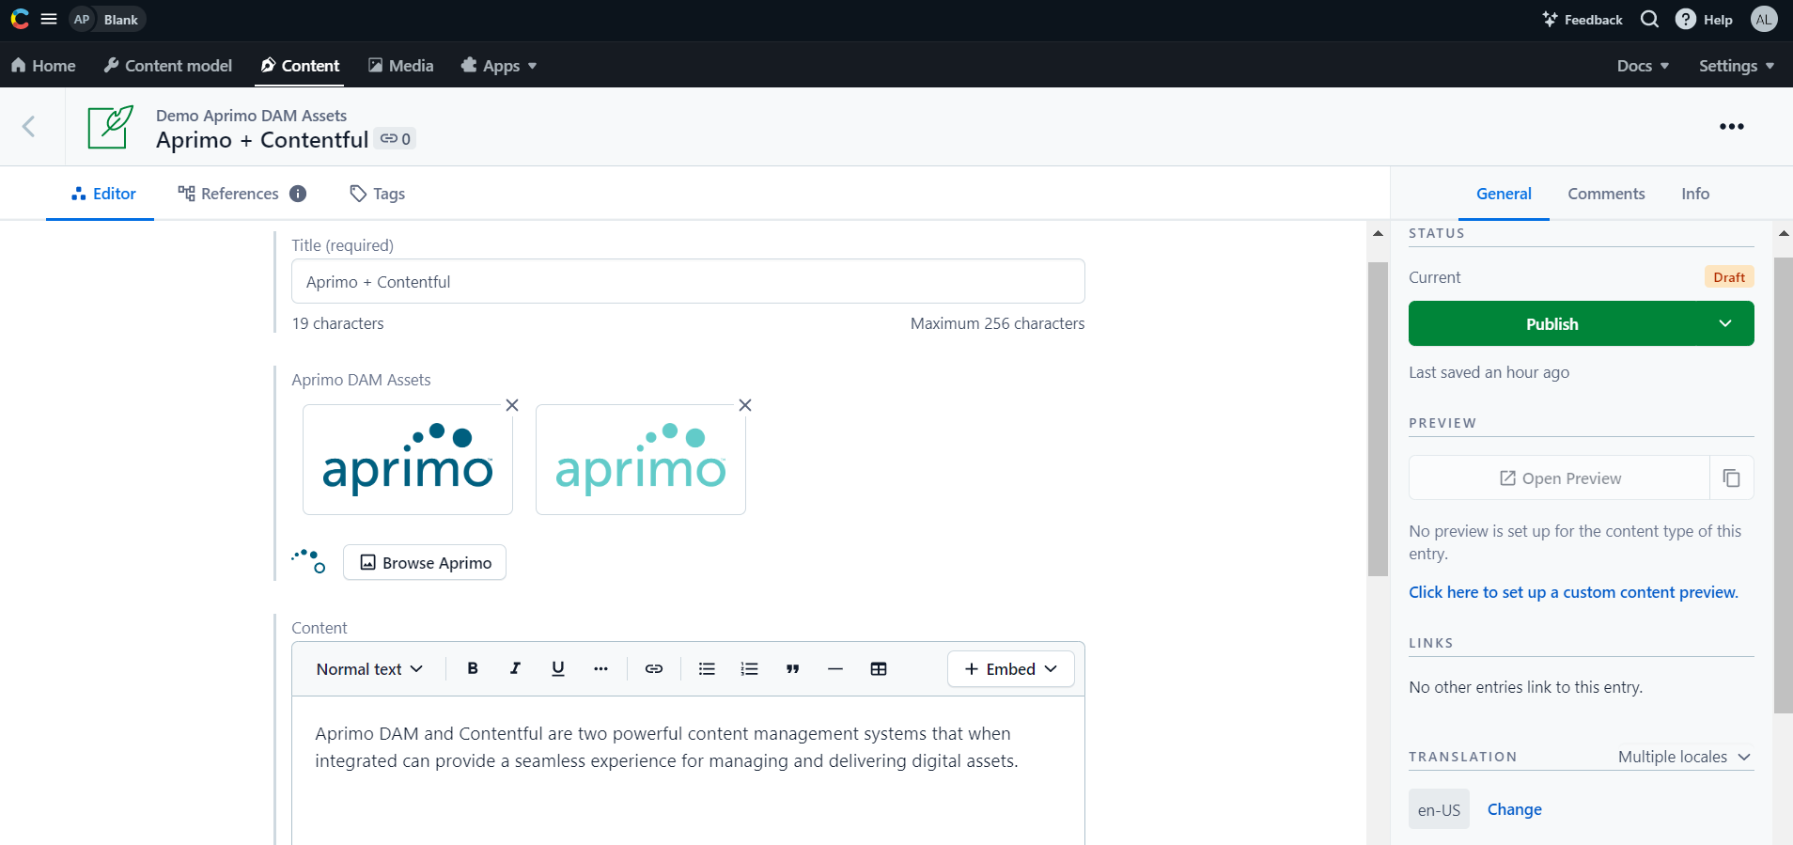Open the Media section
The height and width of the screenshot is (845, 1793).
tap(400, 66)
